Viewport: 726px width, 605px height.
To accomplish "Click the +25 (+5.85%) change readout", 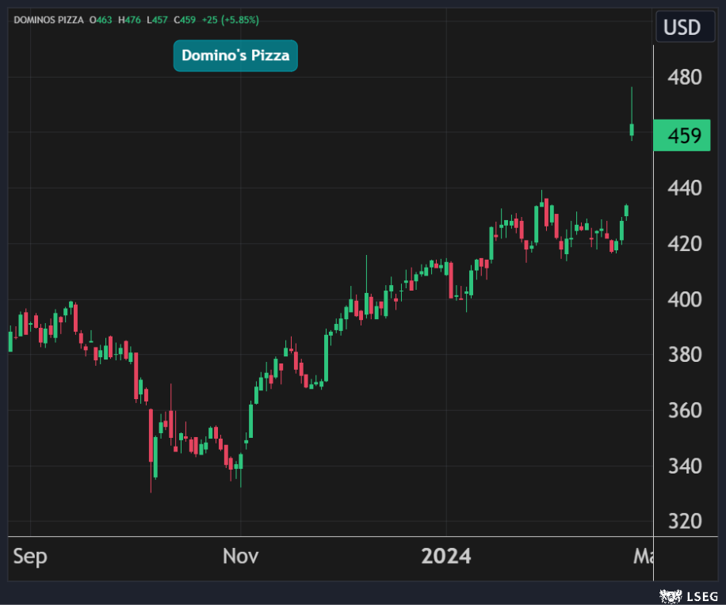I will coord(230,19).
